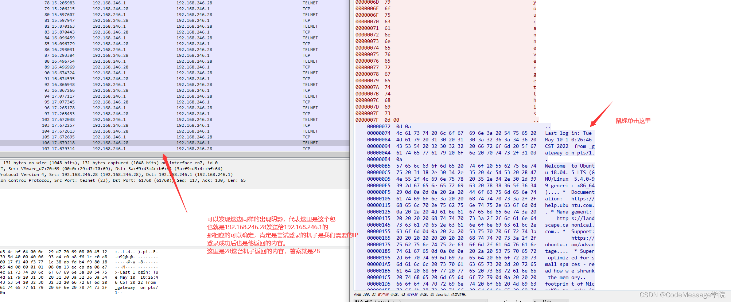This screenshot has width=731, height=302.
Task: Select packet 86 at time 16.293031
Action: [175, 50]
